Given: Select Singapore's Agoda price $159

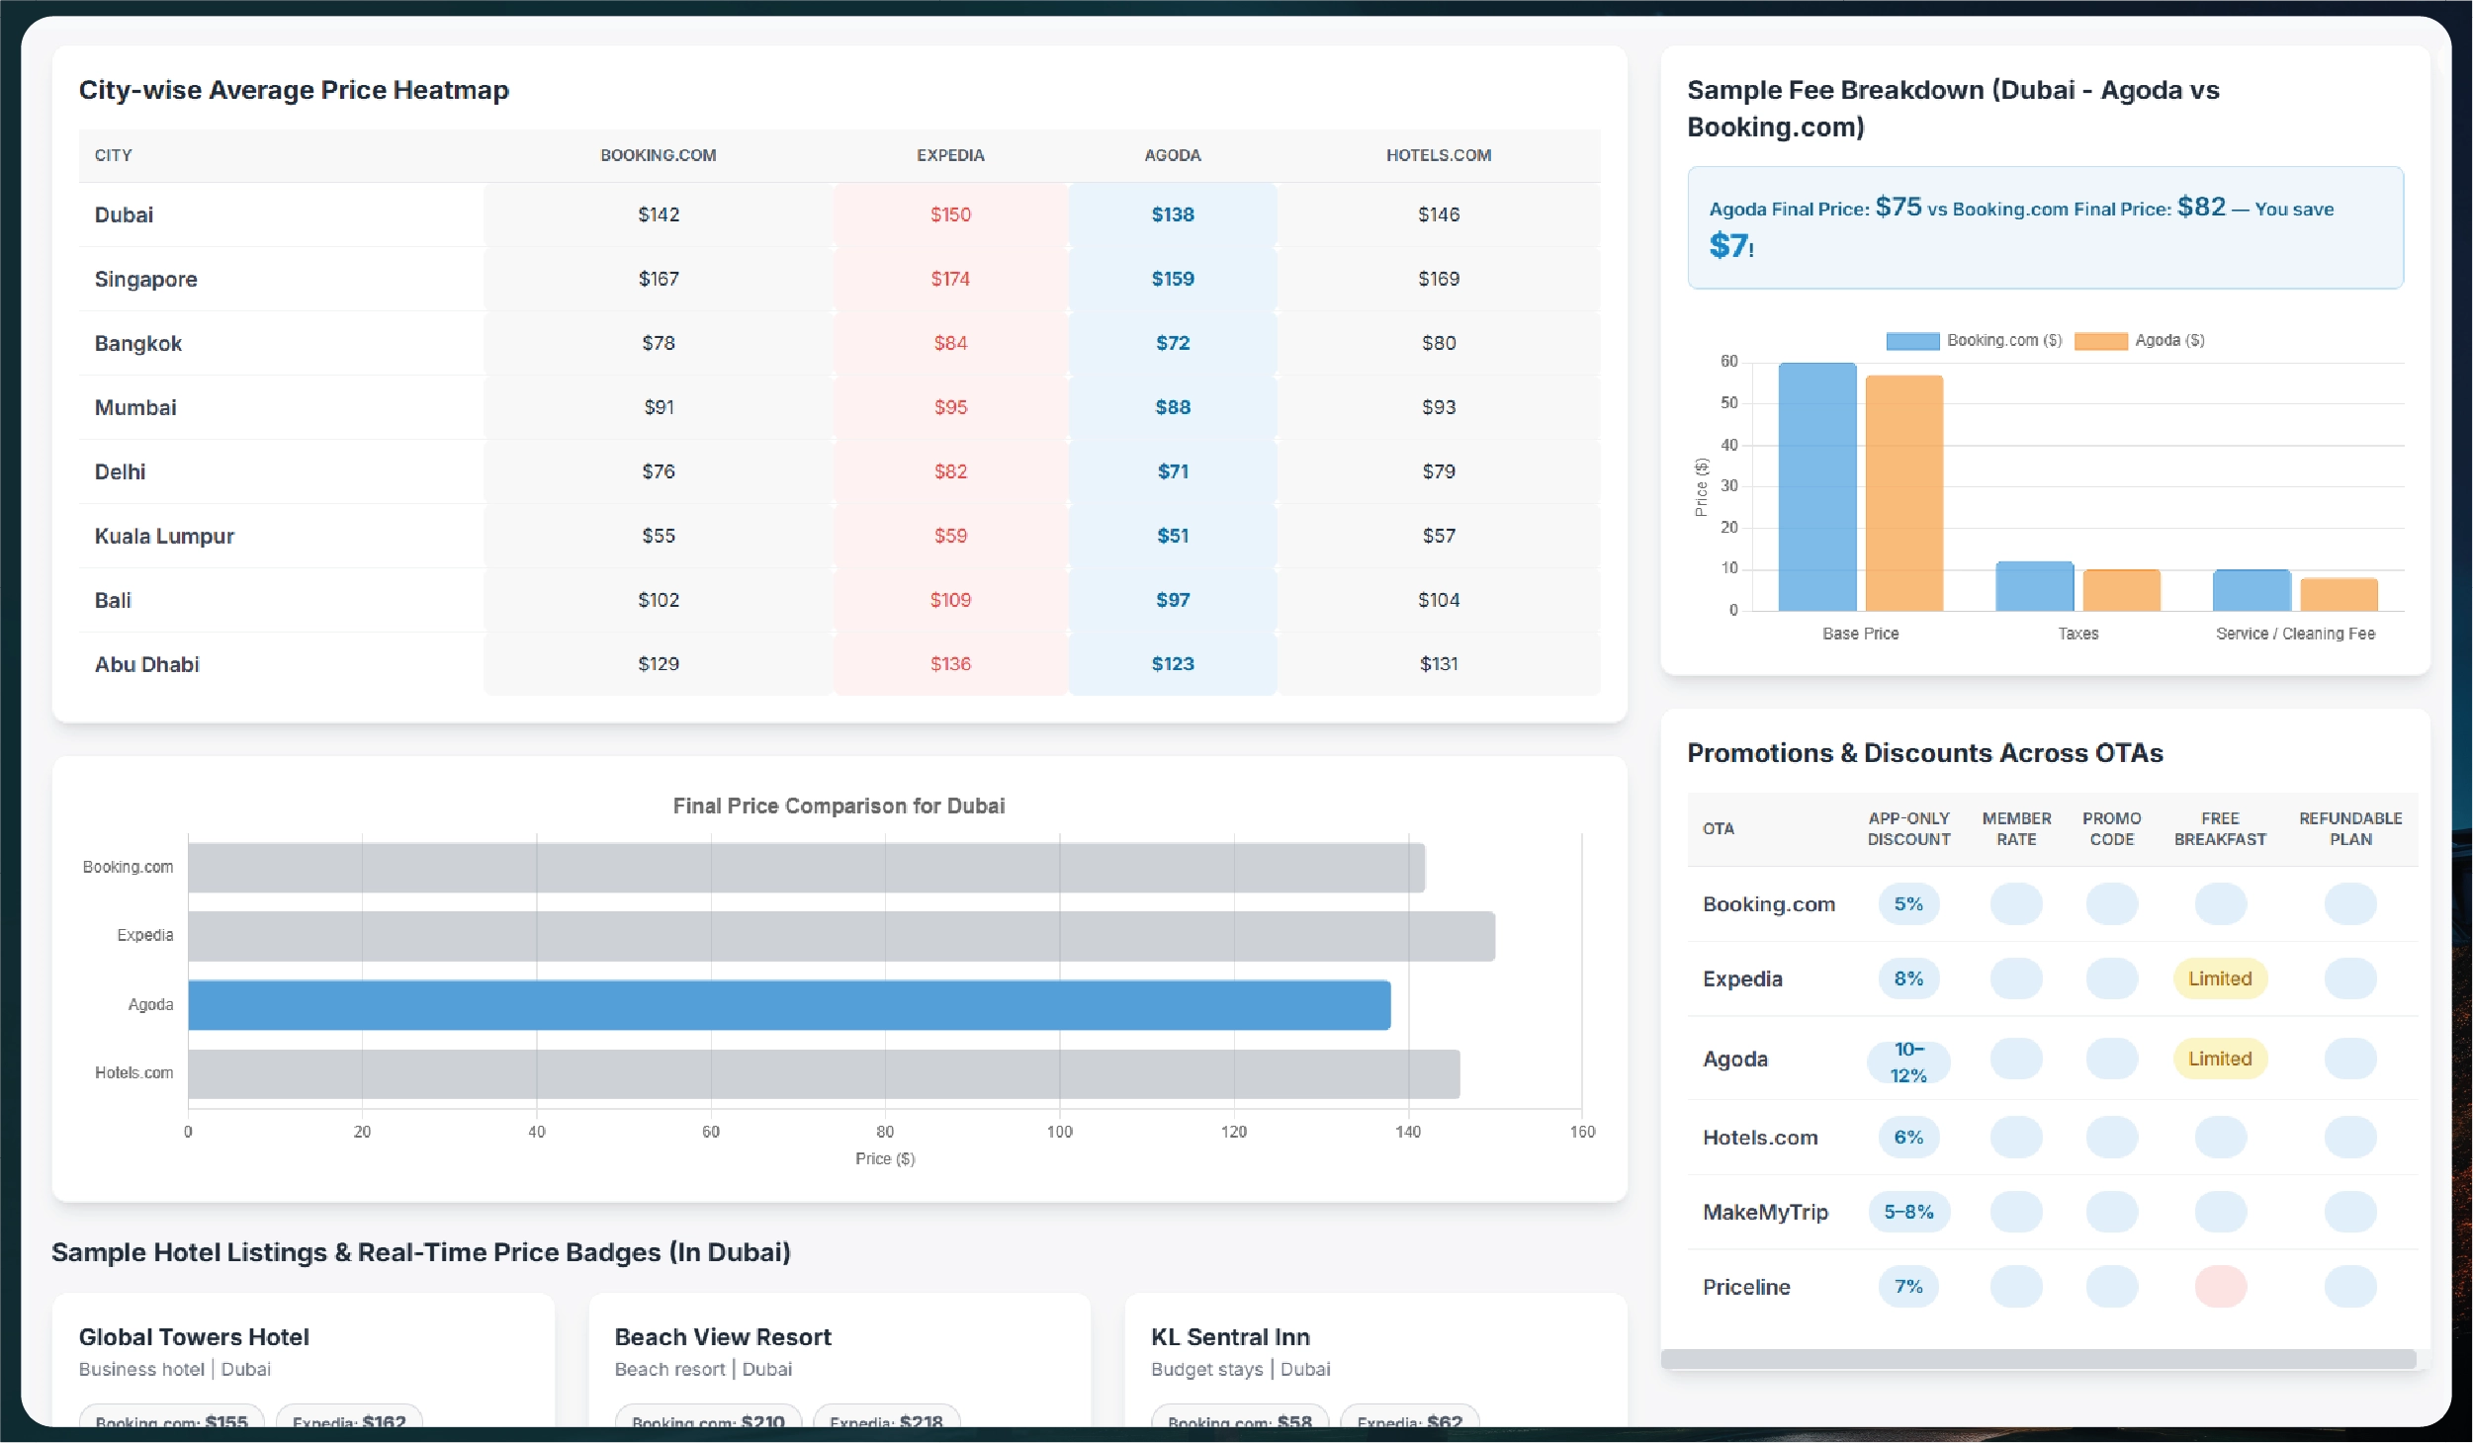Looking at the screenshot, I should coord(1172,279).
